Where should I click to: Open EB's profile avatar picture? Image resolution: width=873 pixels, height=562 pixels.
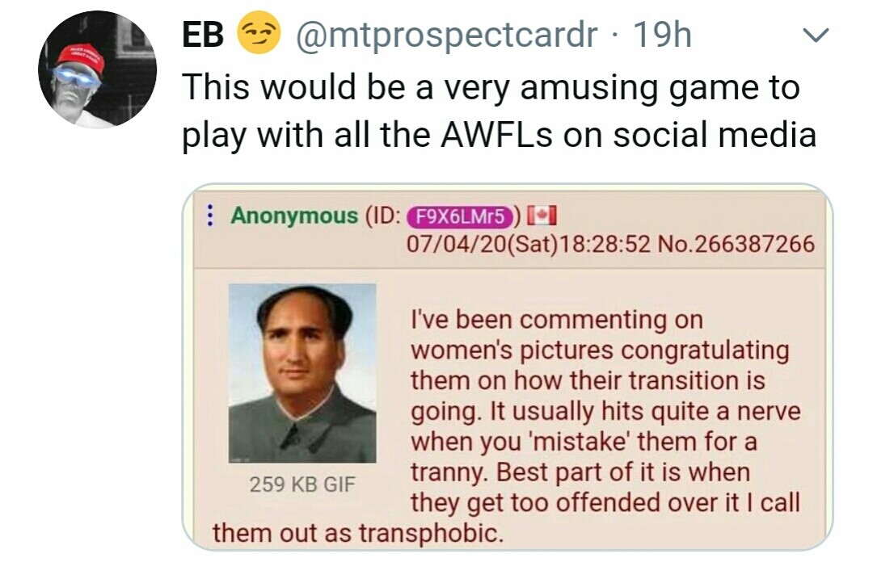coord(98,69)
